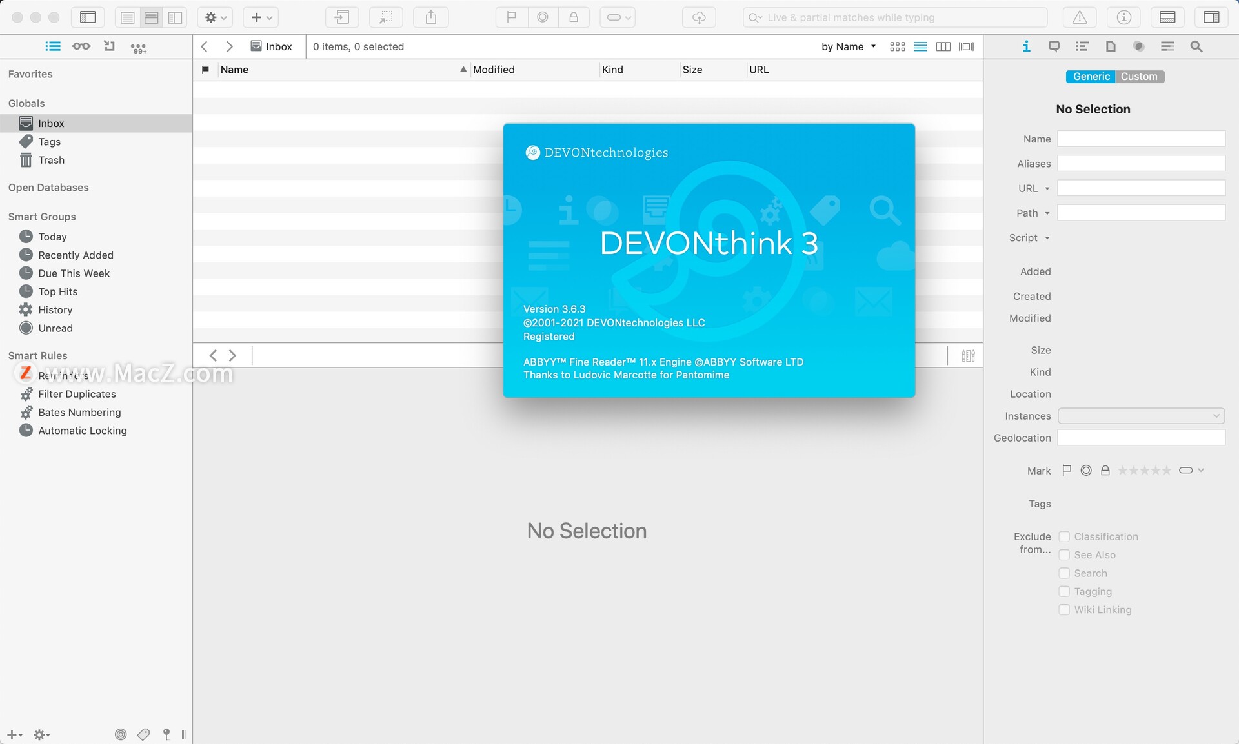The width and height of the screenshot is (1239, 744).
Task: Open the Reading List glasses icon
Action: (x=81, y=46)
